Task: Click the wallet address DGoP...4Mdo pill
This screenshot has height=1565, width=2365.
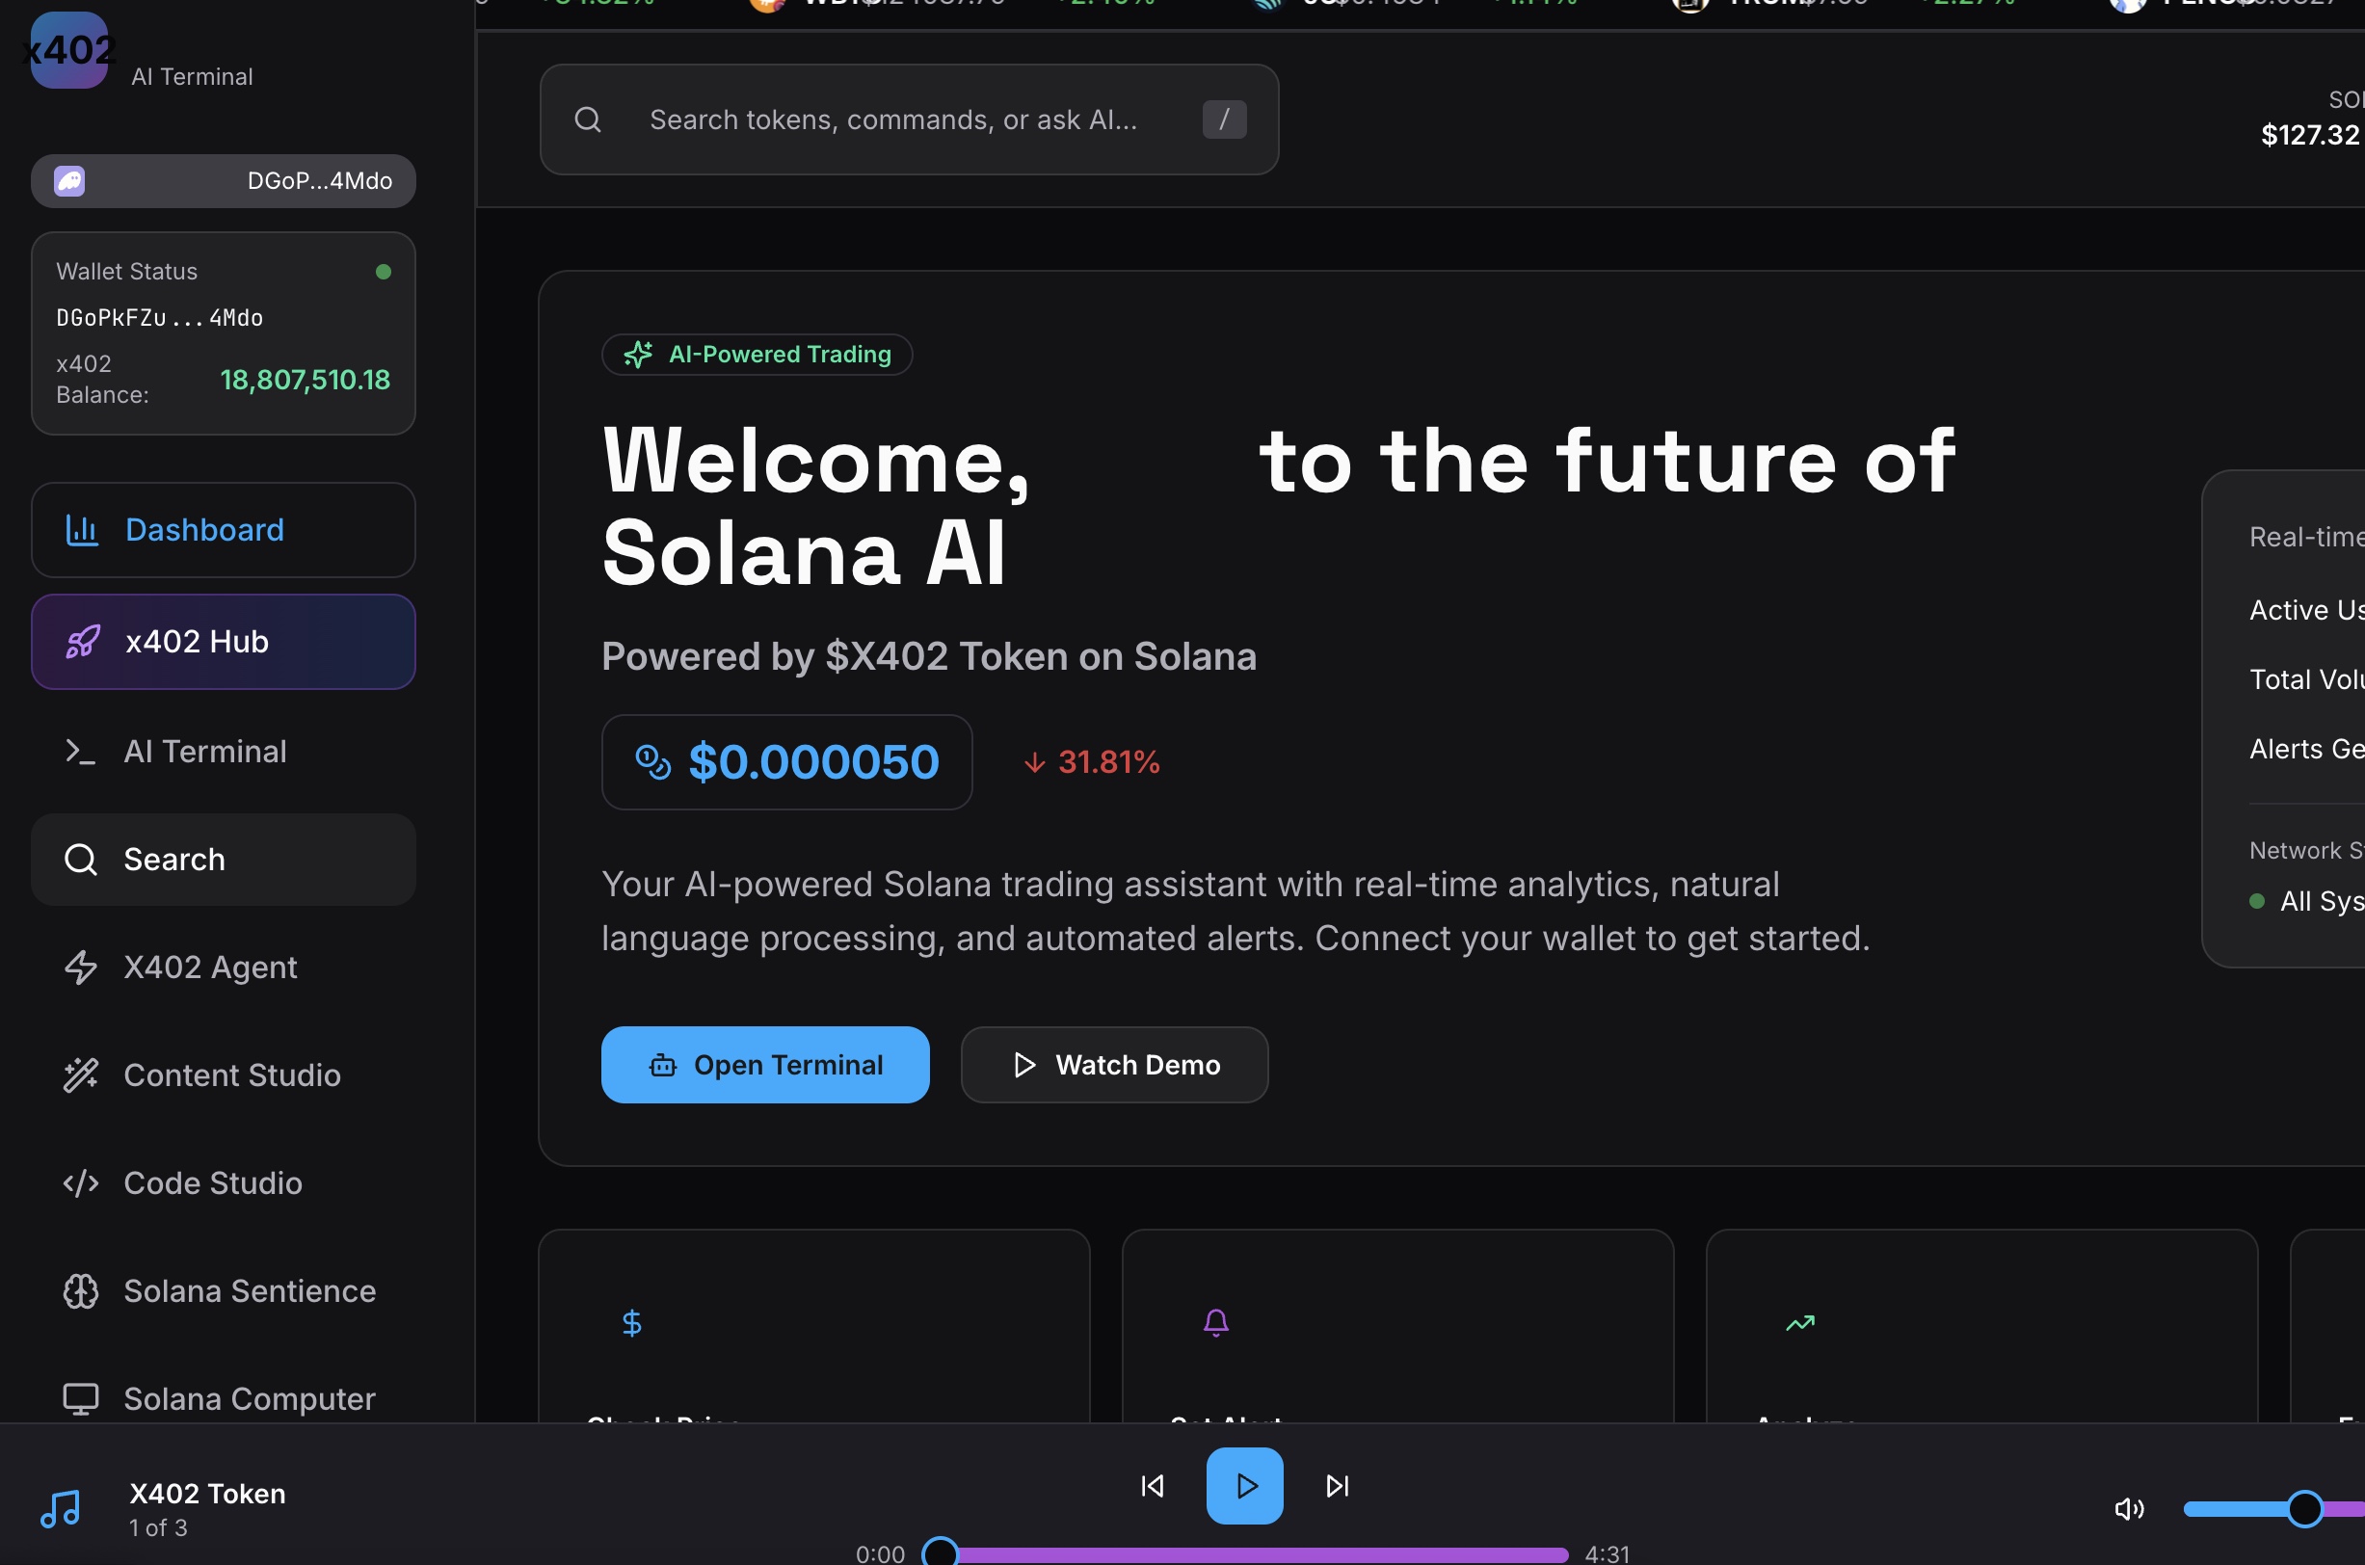Action: 223,180
